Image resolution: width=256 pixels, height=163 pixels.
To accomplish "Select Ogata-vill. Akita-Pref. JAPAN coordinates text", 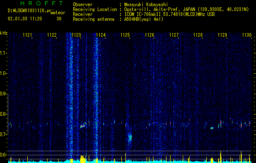I will (186, 10).
